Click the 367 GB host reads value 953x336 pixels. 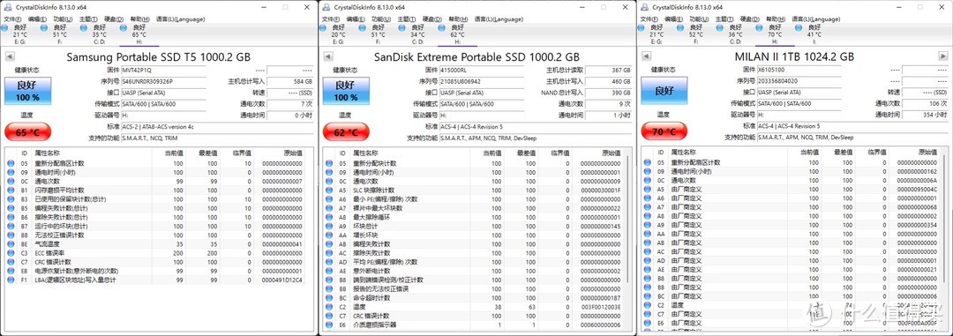tap(608, 71)
